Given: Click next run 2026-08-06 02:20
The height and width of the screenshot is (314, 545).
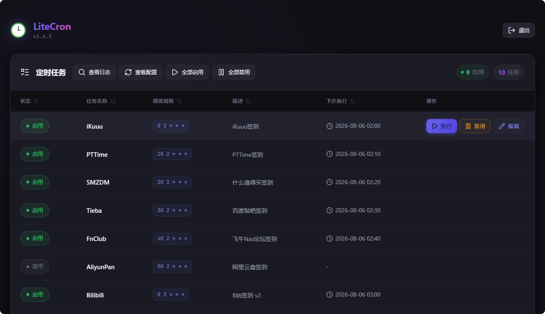Looking at the screenshot, I should pyautogui.click(x=353, y=182).
